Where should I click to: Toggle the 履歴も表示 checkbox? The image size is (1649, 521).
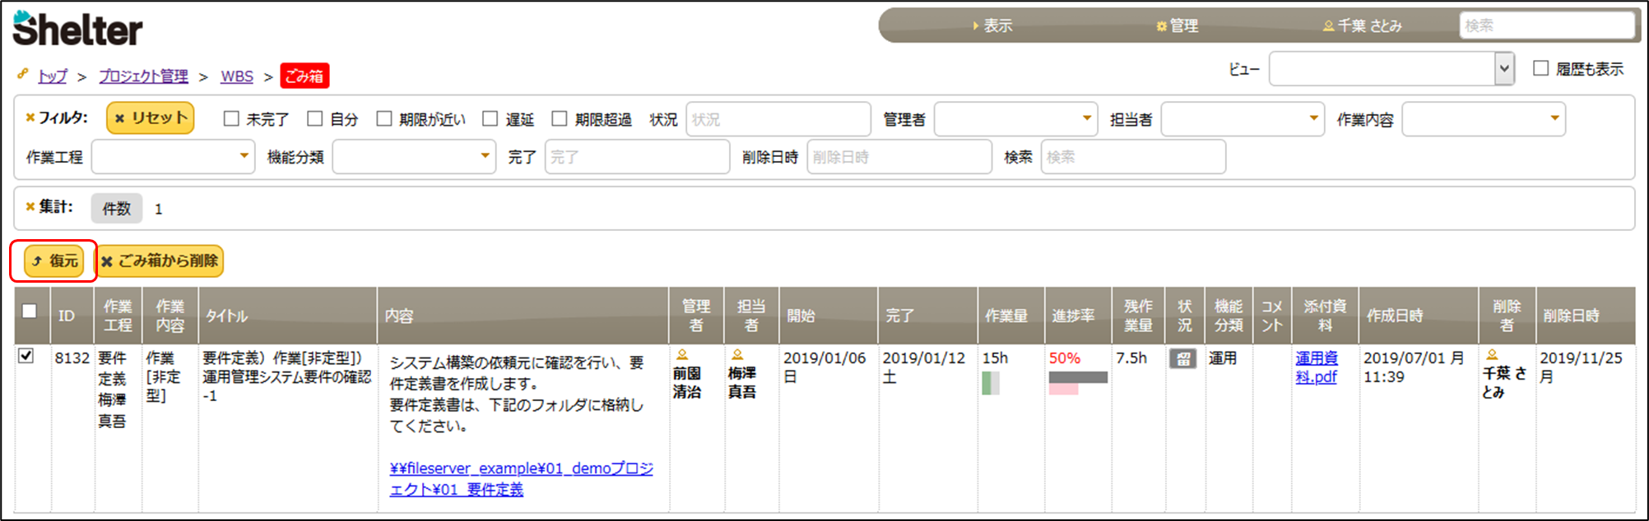(x=1541, y=68)
